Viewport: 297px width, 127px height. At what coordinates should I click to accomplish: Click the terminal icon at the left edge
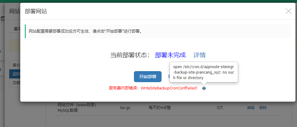pos(3,19)
